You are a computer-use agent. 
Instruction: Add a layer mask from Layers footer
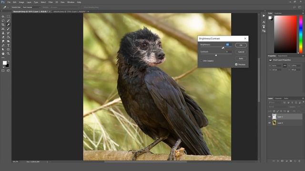pyautogui.click(x=282, y=161)
